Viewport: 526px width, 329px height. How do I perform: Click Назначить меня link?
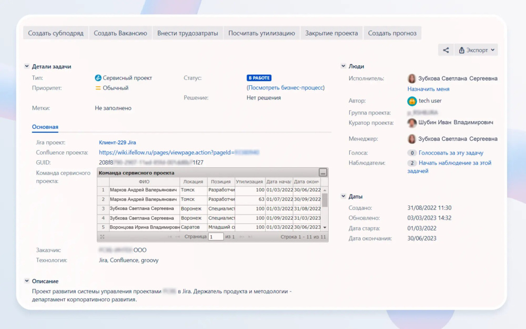[428, 89]
